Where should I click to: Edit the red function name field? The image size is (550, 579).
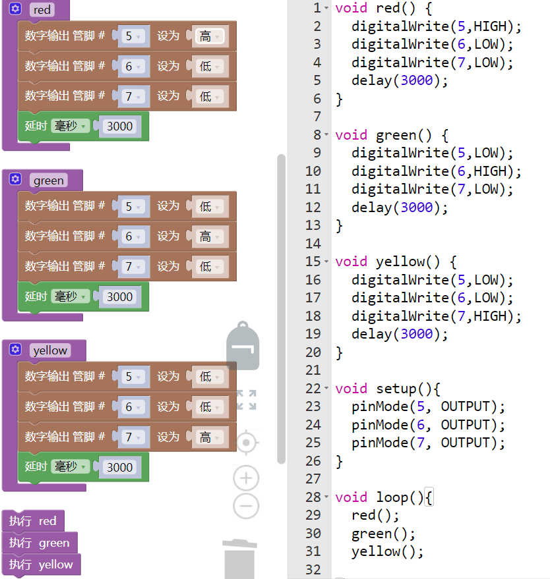[42, 10]
